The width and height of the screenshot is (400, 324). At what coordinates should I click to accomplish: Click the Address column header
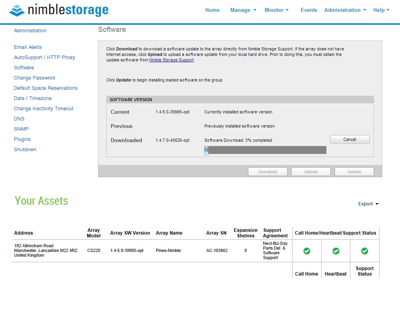tap(24, 233)
